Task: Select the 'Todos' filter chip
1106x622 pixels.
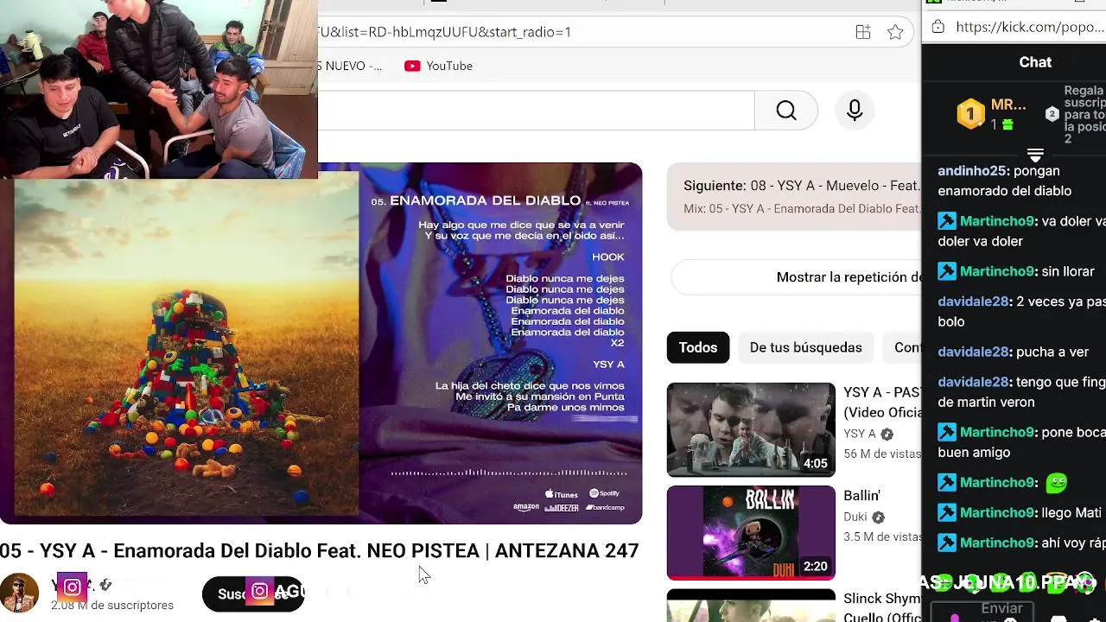Action: point(698,347)
